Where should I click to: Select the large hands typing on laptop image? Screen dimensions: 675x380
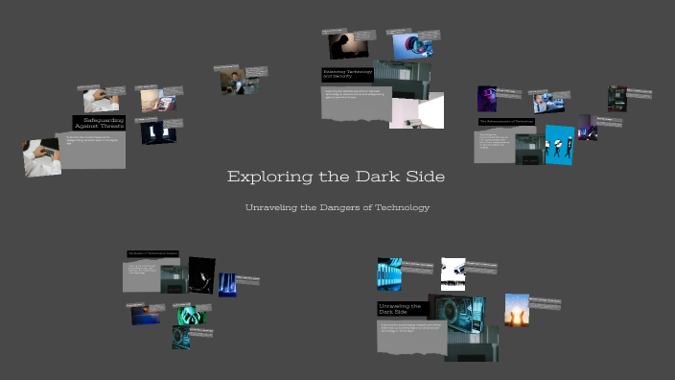coord(42,157)
